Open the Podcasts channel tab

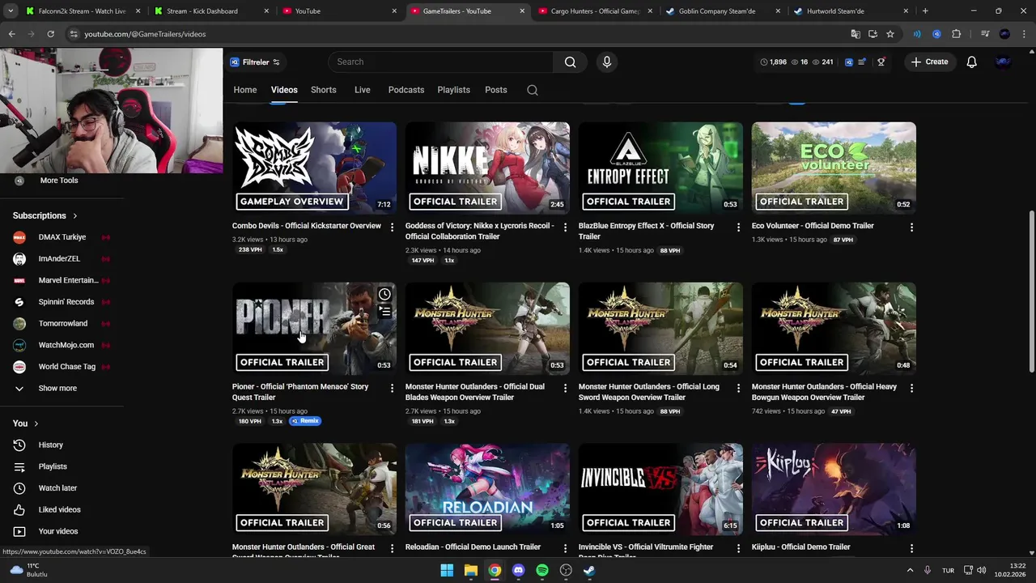point(406,90)
